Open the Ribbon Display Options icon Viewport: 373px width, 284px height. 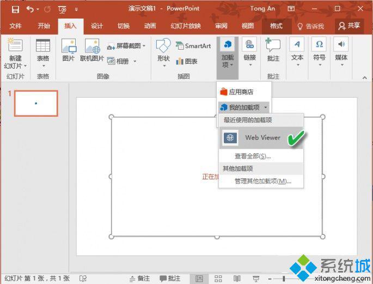coord(291,9)
